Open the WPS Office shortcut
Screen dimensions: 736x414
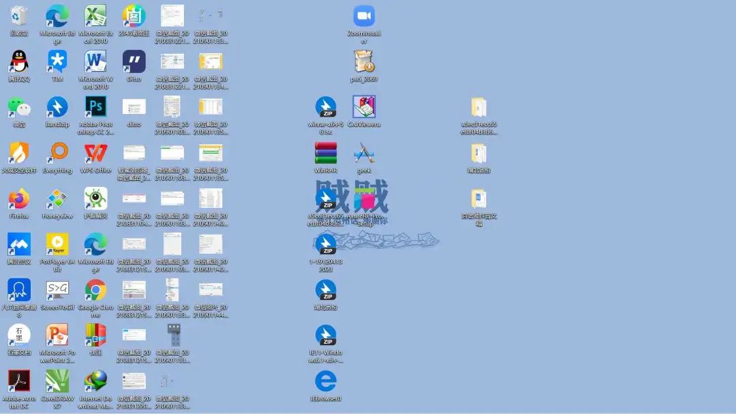95,153
